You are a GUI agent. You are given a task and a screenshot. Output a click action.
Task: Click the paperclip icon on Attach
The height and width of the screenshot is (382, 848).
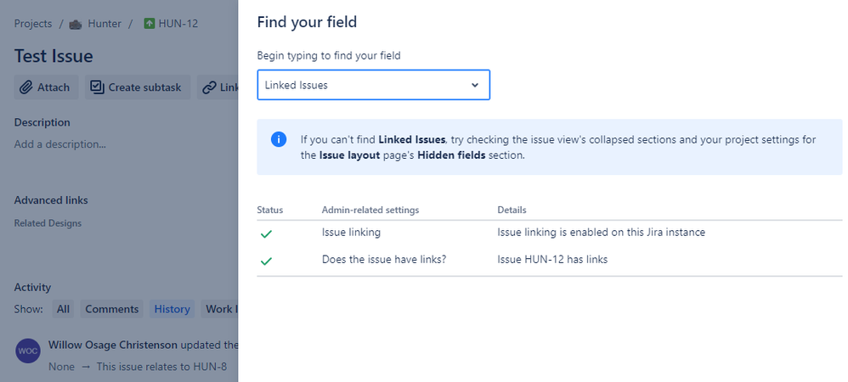click(26, 87)
